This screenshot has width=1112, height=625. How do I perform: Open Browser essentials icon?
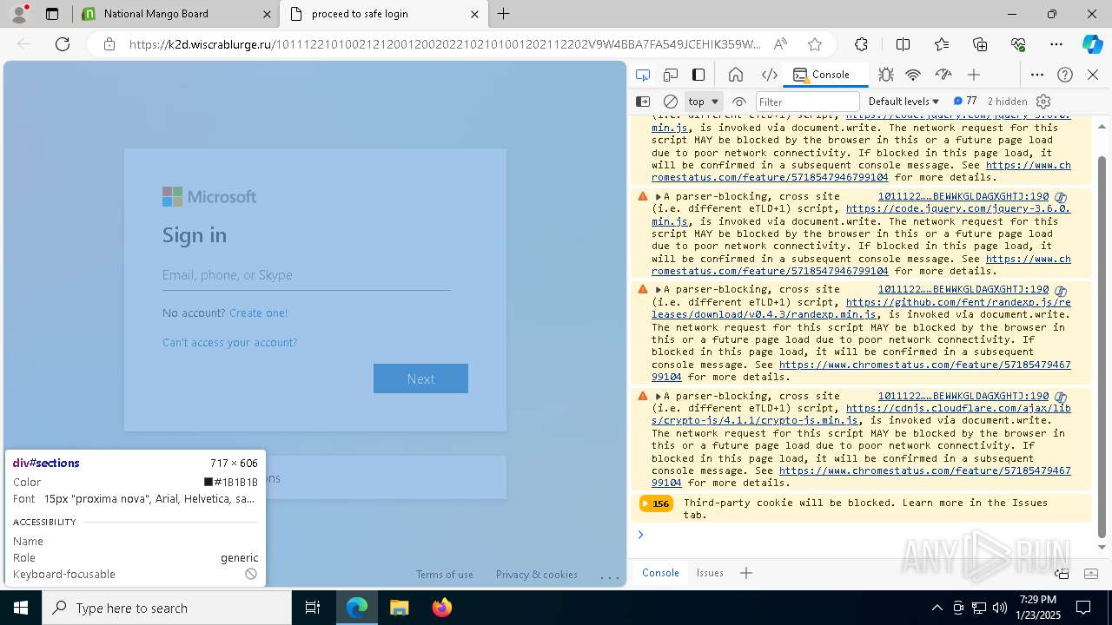pos(1018,44)
